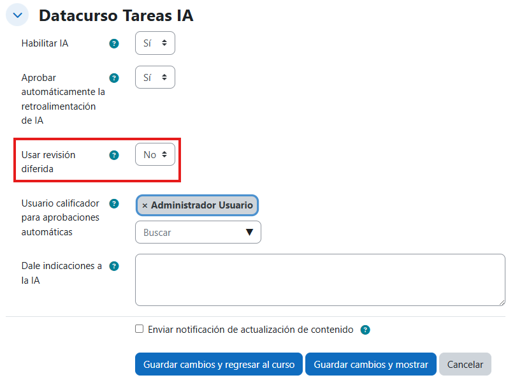Remove Administrador Usuario with the × icon
The height and width of the screenshot is (387, 522).
coord(145,205)
